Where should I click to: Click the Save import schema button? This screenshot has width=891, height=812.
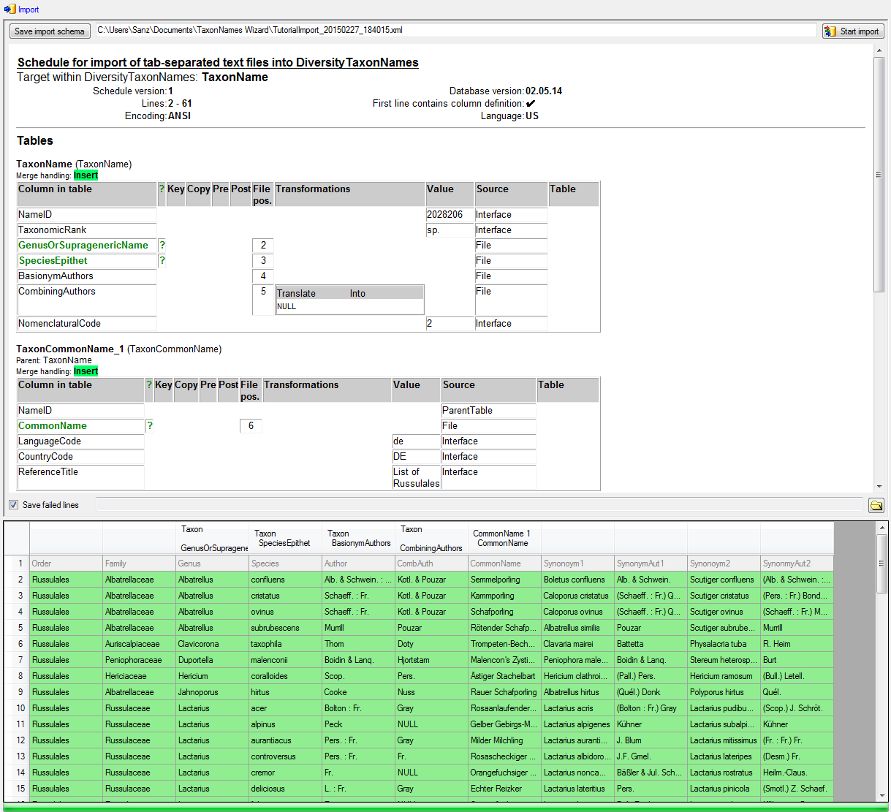click(x=50, y=31)
